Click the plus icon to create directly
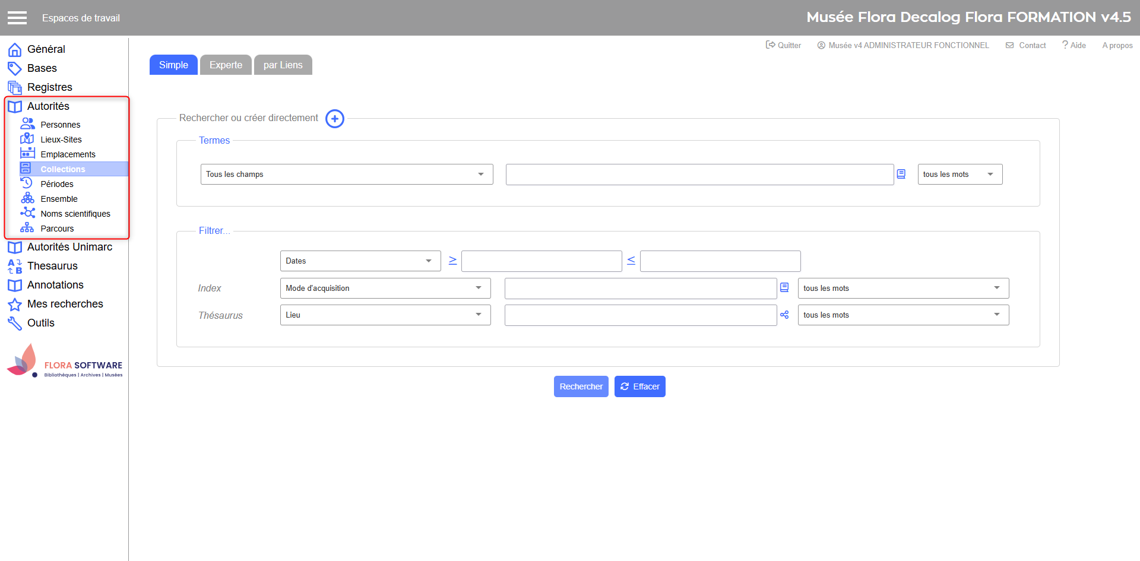 (335, 119)
